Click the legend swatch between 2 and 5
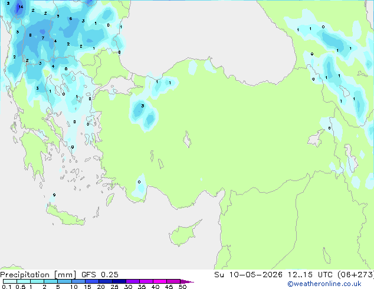This screenshot has height=289, width=374. pyautogui.click(x=51, y=281)
